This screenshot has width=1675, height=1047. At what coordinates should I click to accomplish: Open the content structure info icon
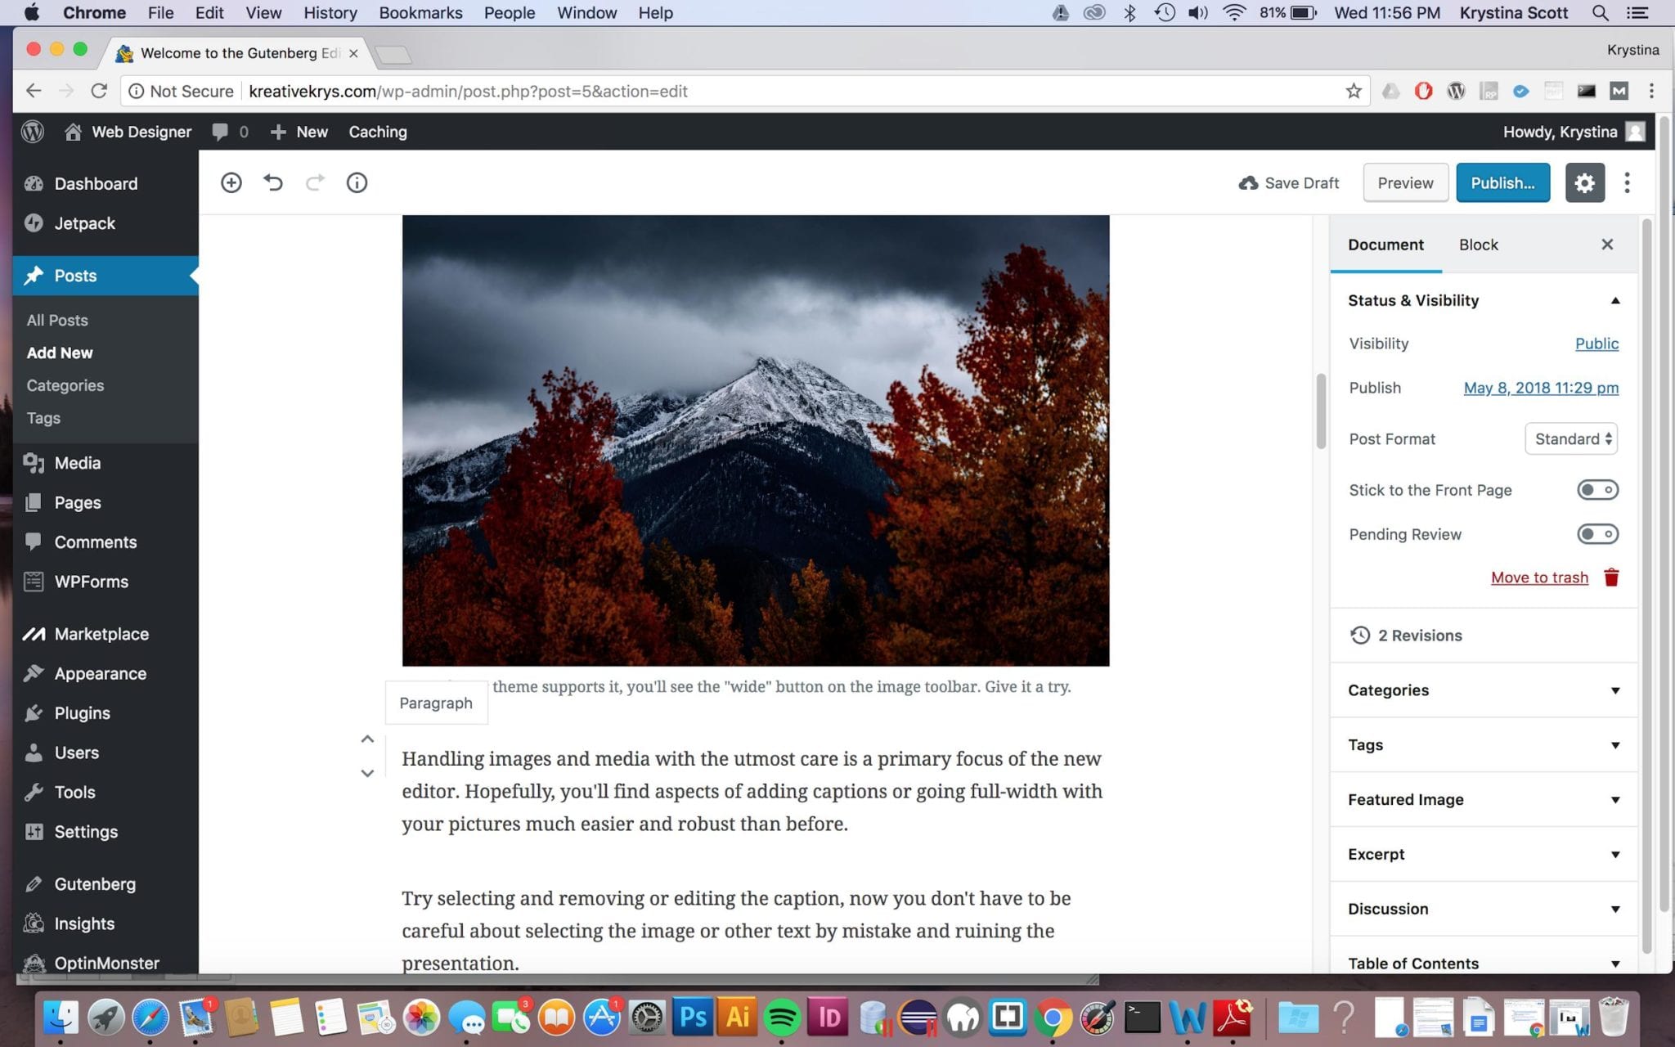coord(357,182)
